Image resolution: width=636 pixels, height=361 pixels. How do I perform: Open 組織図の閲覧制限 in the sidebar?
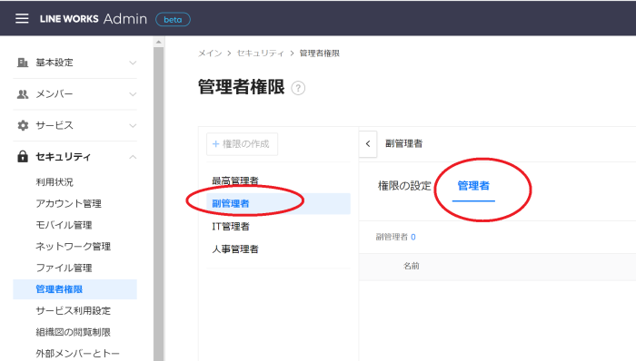coord(73,332)
